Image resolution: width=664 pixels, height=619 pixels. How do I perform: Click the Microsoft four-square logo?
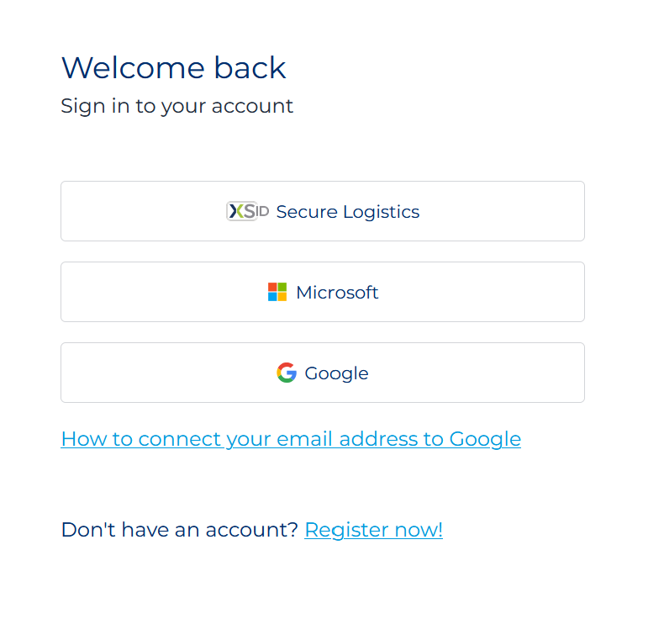point(277,292)
